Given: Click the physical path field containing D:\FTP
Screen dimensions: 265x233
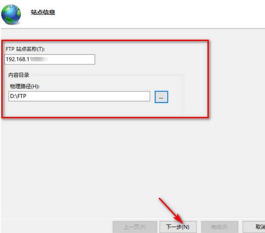Looking at the screenshot, I should click(79, 96).
